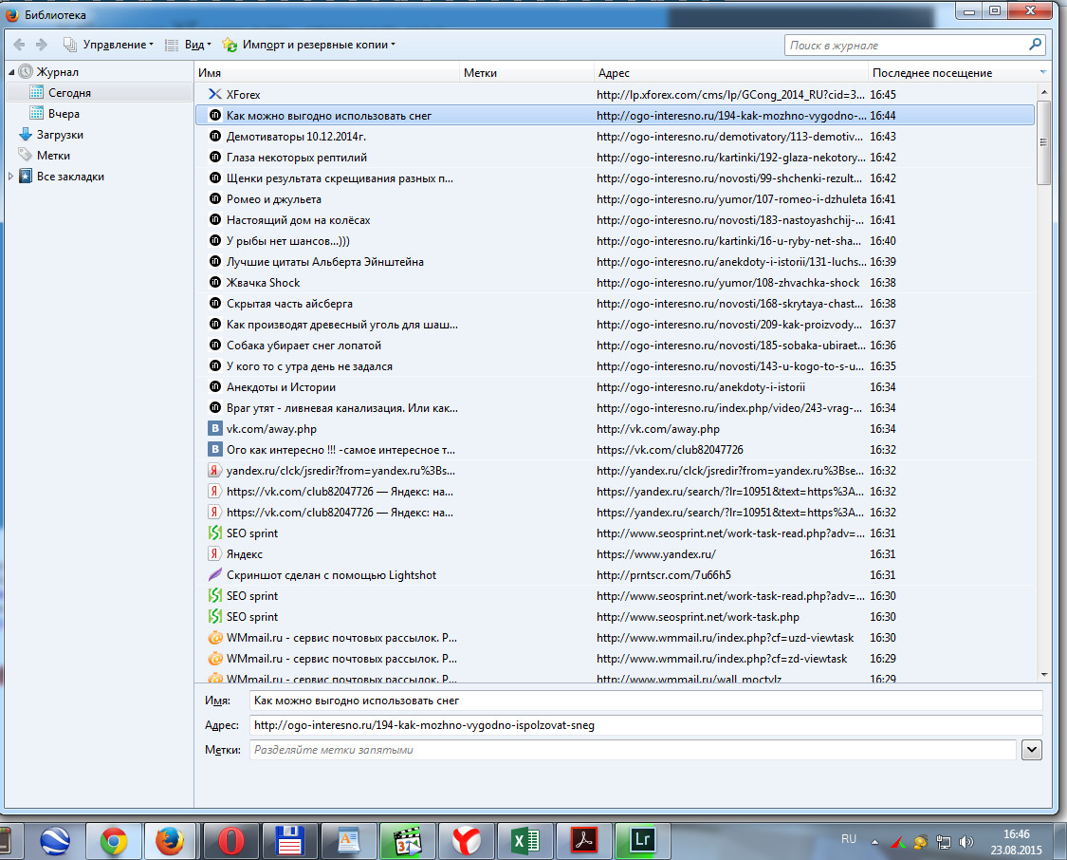The width and height of the screenshot is (1067, 860).
Task: Click WMmail.ru favicon in uzd-viewtask row
Action: [215, 637]
